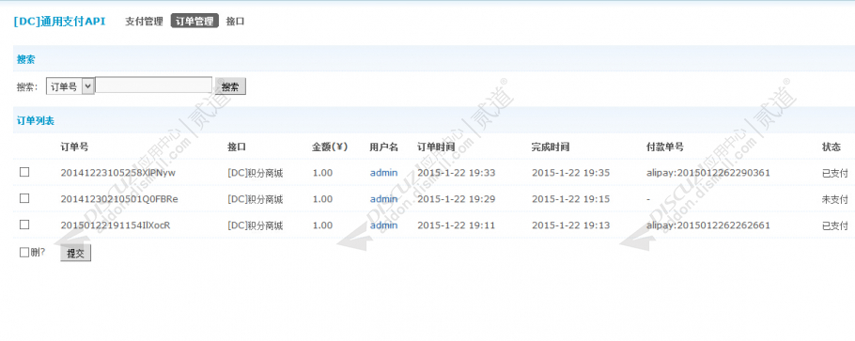Image resolution: width=855 pixels, height=341 pixels.
Task: Click the 订单列表 section heading
Action: (x=35, y=120)
